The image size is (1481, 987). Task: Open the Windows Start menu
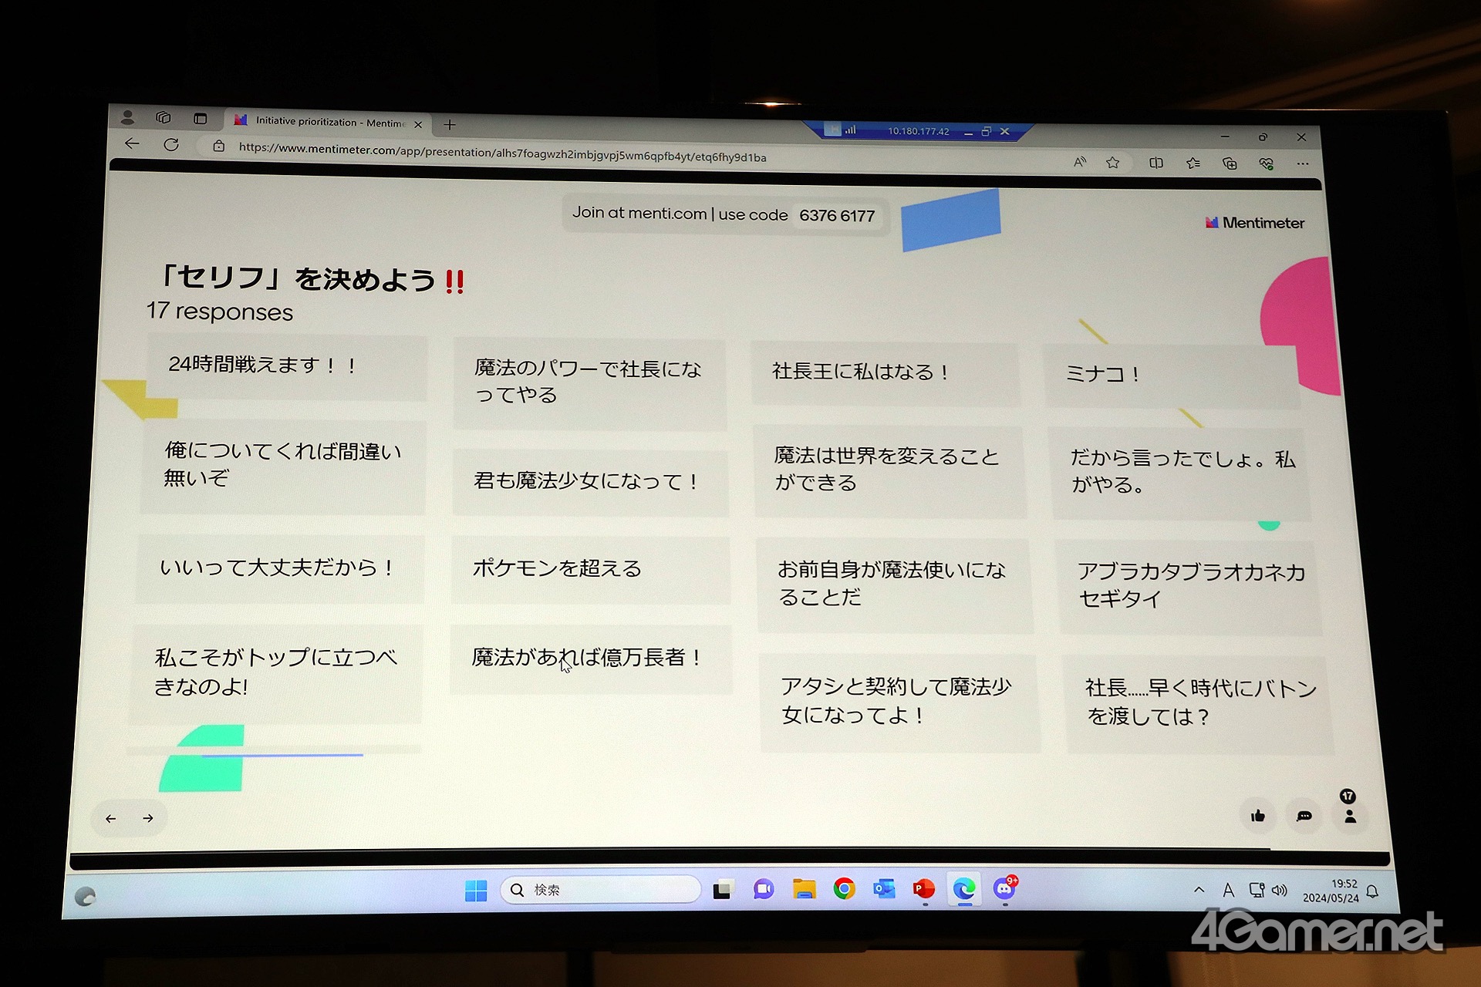[x=476, y=891]
